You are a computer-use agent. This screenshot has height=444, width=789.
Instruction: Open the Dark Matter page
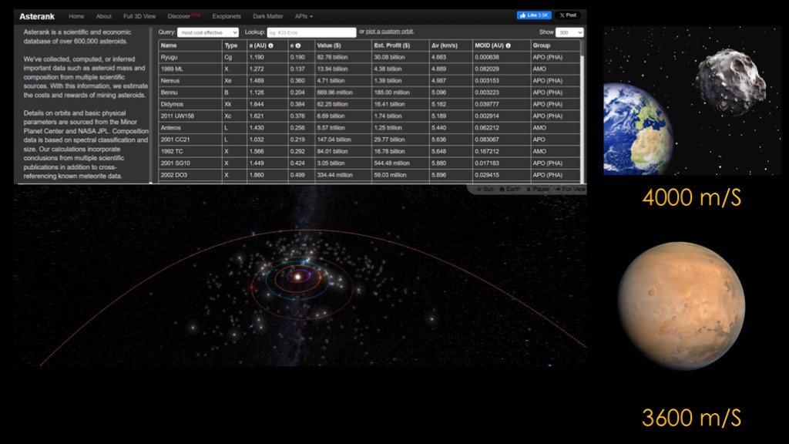[267, 16]
